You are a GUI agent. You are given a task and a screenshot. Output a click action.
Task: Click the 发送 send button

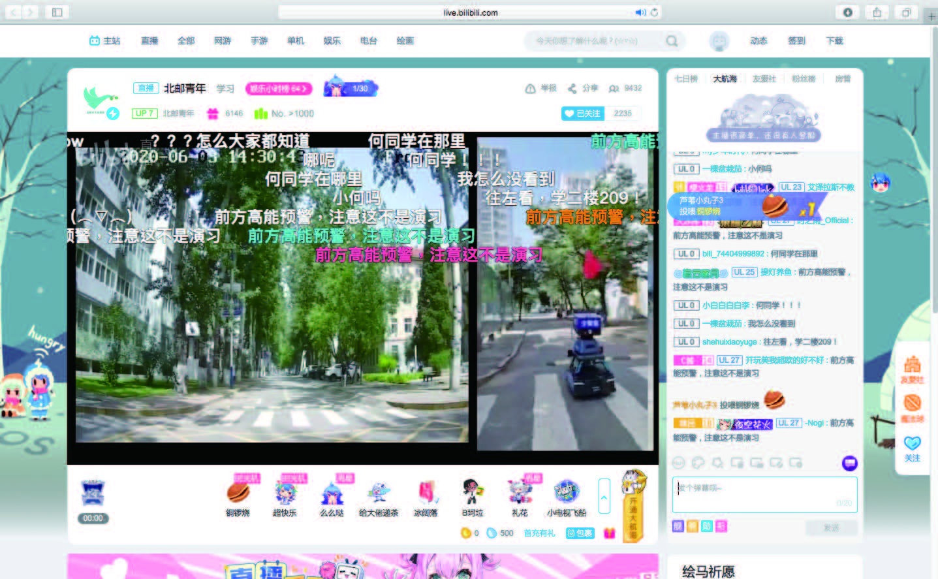point(832,527)
